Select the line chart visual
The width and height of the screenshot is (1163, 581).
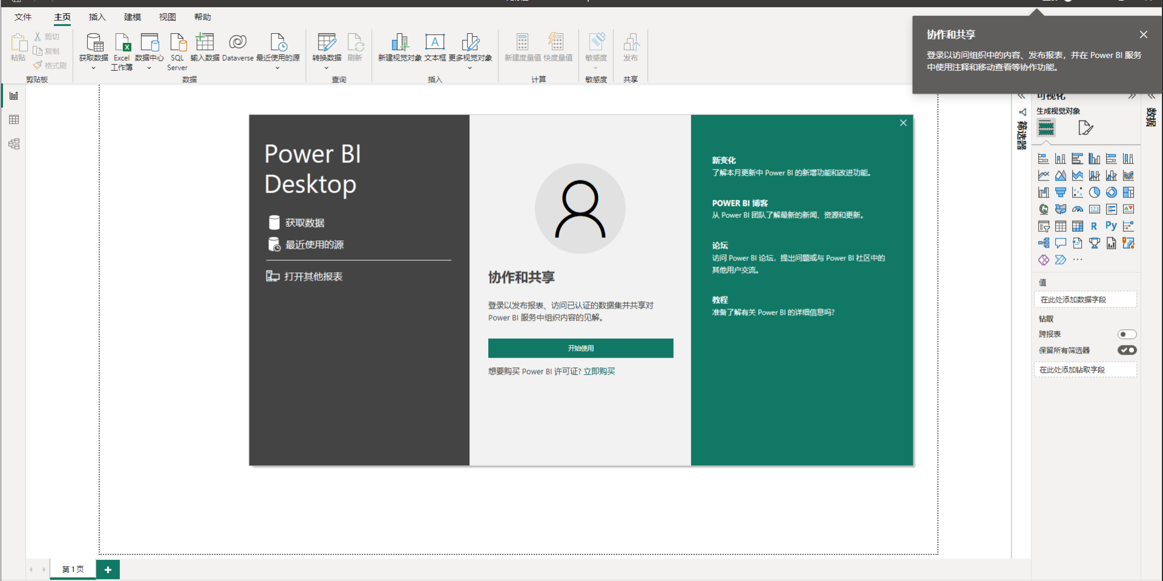point(1043,176)
